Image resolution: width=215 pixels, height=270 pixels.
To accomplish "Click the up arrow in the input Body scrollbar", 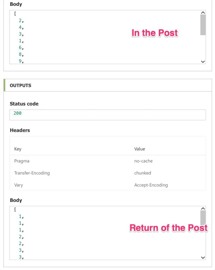I will (203, 12).
